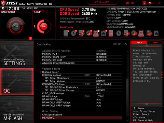Select the UEFI USB CD/DVD boot icon
The image size is (164, 123).
[89, 33]
